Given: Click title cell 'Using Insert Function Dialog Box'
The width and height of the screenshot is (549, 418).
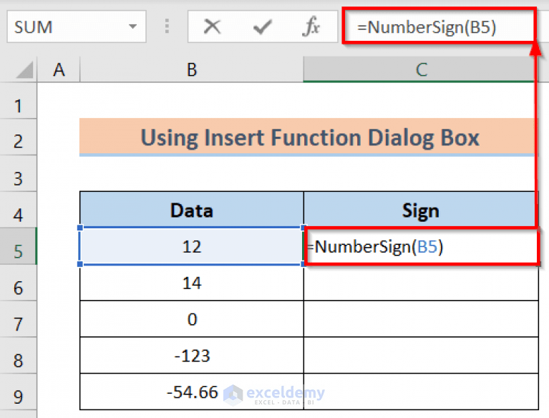Looking at the screenshot, I should pos(308,137).
